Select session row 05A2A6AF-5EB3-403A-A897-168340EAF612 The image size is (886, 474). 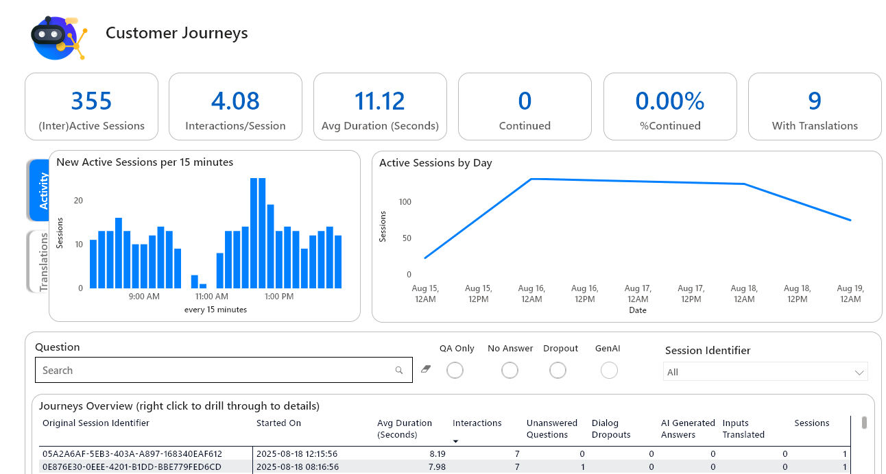click(132, 453)
